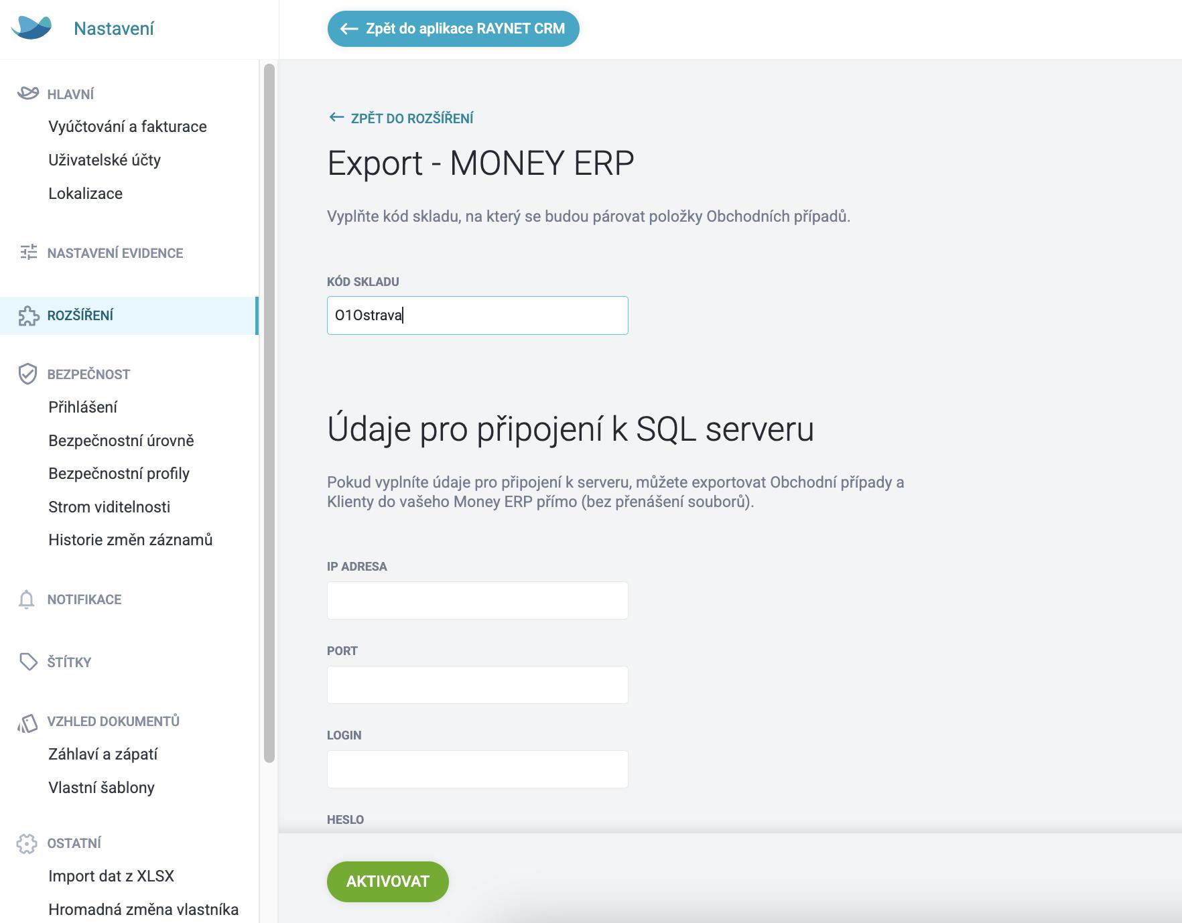This screenshot has width=1182, height=923.
Task: Open Historie změn záznamů
Action: pos(130,540)
